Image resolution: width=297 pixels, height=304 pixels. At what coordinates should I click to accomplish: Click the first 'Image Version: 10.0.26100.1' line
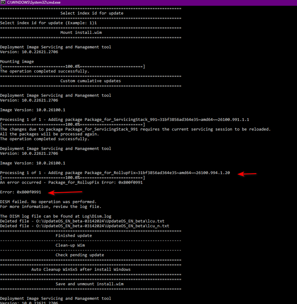(x=33, y=110)
